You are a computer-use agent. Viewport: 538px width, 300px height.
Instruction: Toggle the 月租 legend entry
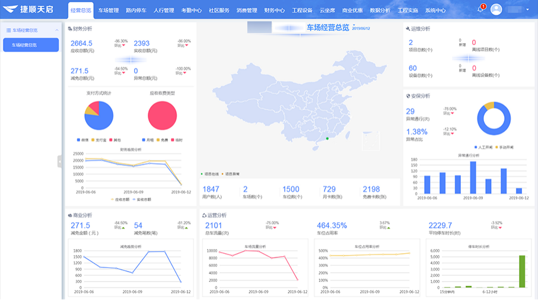[x=148, y=140]
